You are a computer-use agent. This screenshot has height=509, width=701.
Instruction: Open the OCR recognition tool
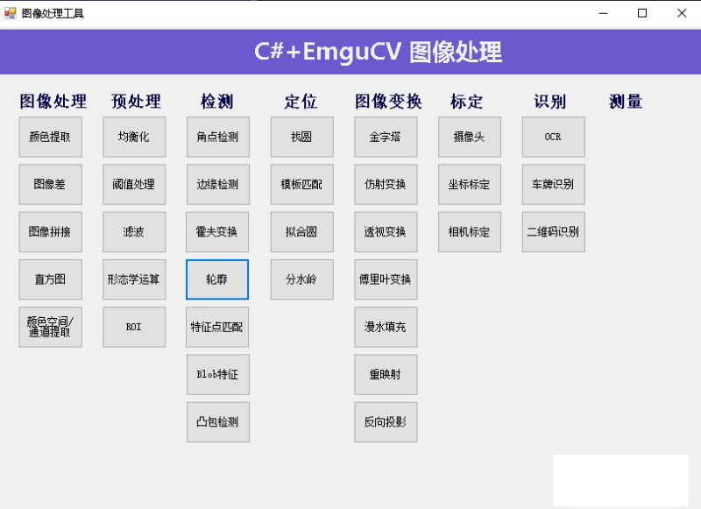tap(553, 138)
